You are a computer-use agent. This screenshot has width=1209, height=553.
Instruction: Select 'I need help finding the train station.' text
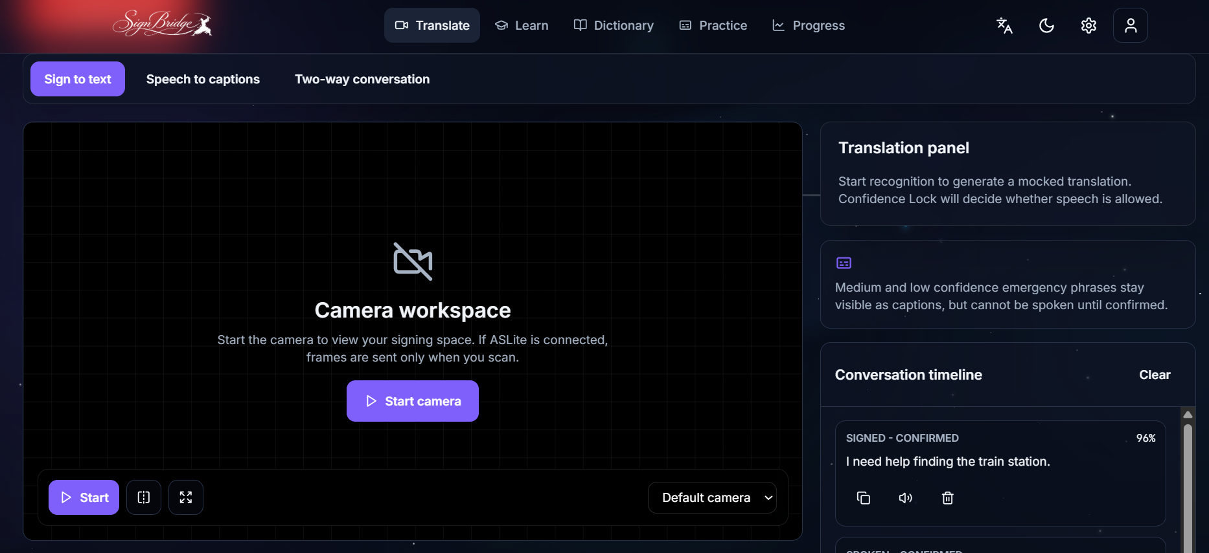[948, 461]
